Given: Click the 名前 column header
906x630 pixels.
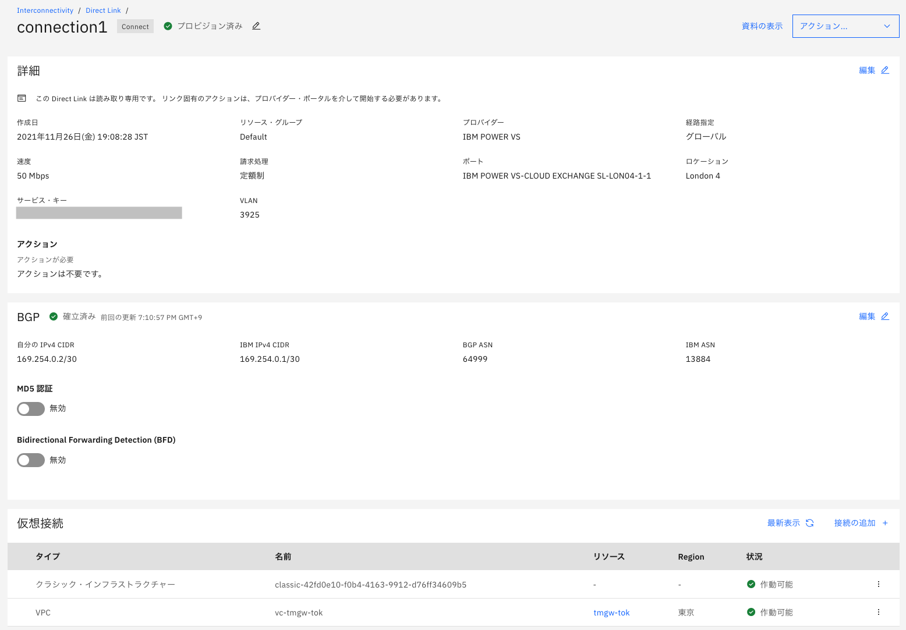Looking at the screenshot, I should (283, 557).
